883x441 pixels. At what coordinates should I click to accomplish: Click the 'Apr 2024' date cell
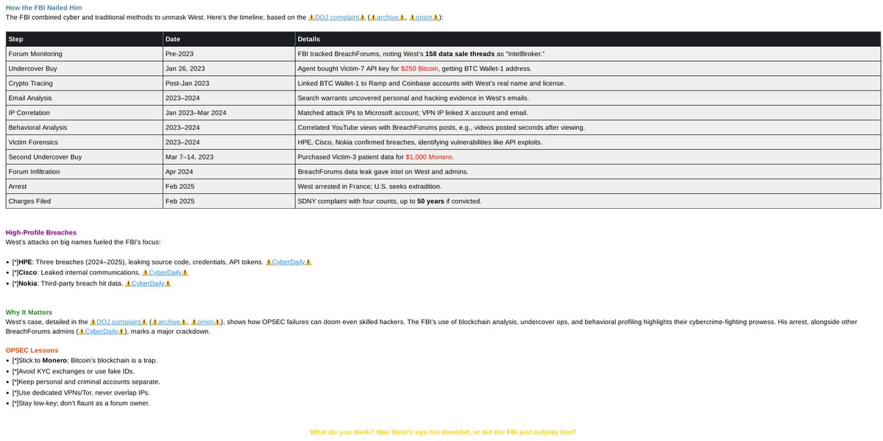point(229,171)
